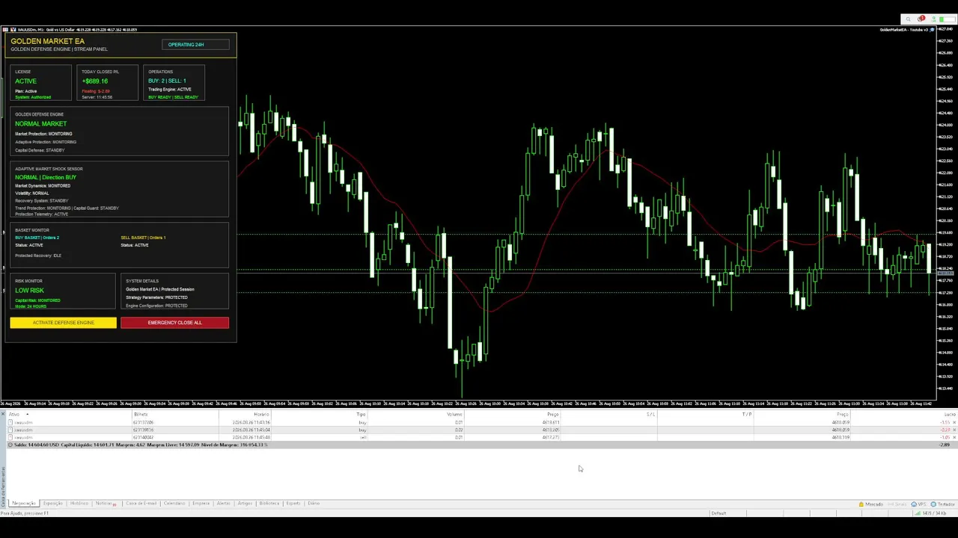Select ticket 623139136 in the trade list
The image size is (958, 538).
point(143,430)
